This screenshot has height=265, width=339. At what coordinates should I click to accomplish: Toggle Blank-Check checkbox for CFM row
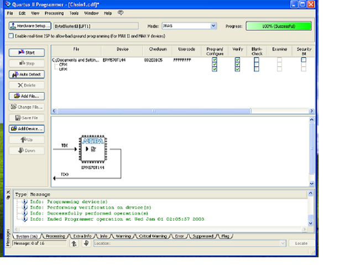pyautogui.click(x=257, y=64)
